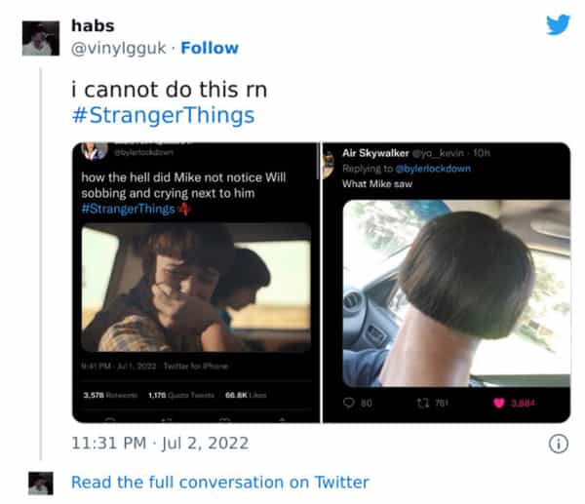Screen dimensions: 585x504
Task: Read the full conversation on Twitter
Action: pyautogui.click(x=219, y=483)
